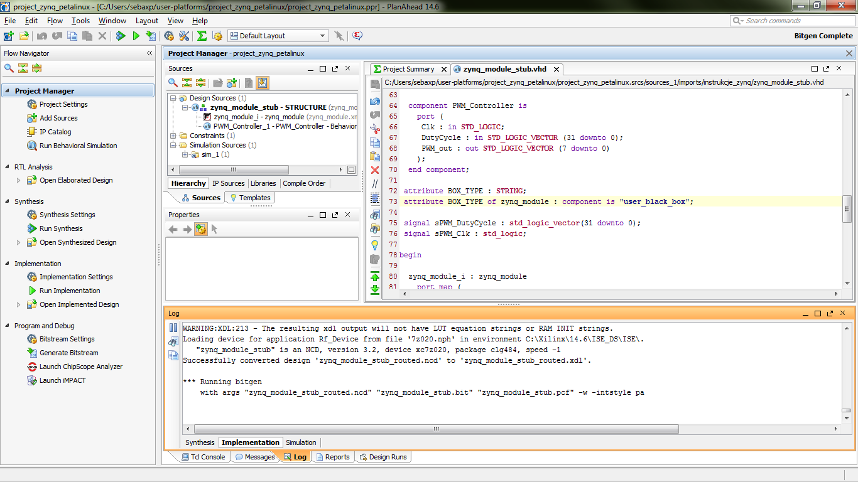
Task: Expand Open Synthesized Design arrow
Action: point(18,242)
